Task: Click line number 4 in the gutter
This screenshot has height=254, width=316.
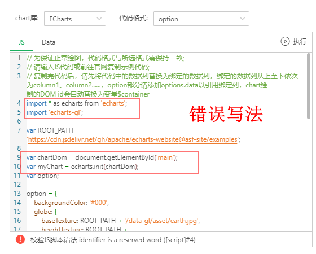Action: pos(19,103)
